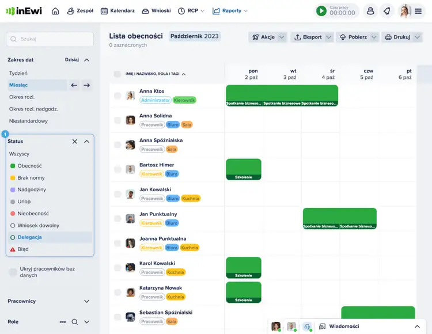Start the work timer play button
Screen dimensions: 432x334
321,11
